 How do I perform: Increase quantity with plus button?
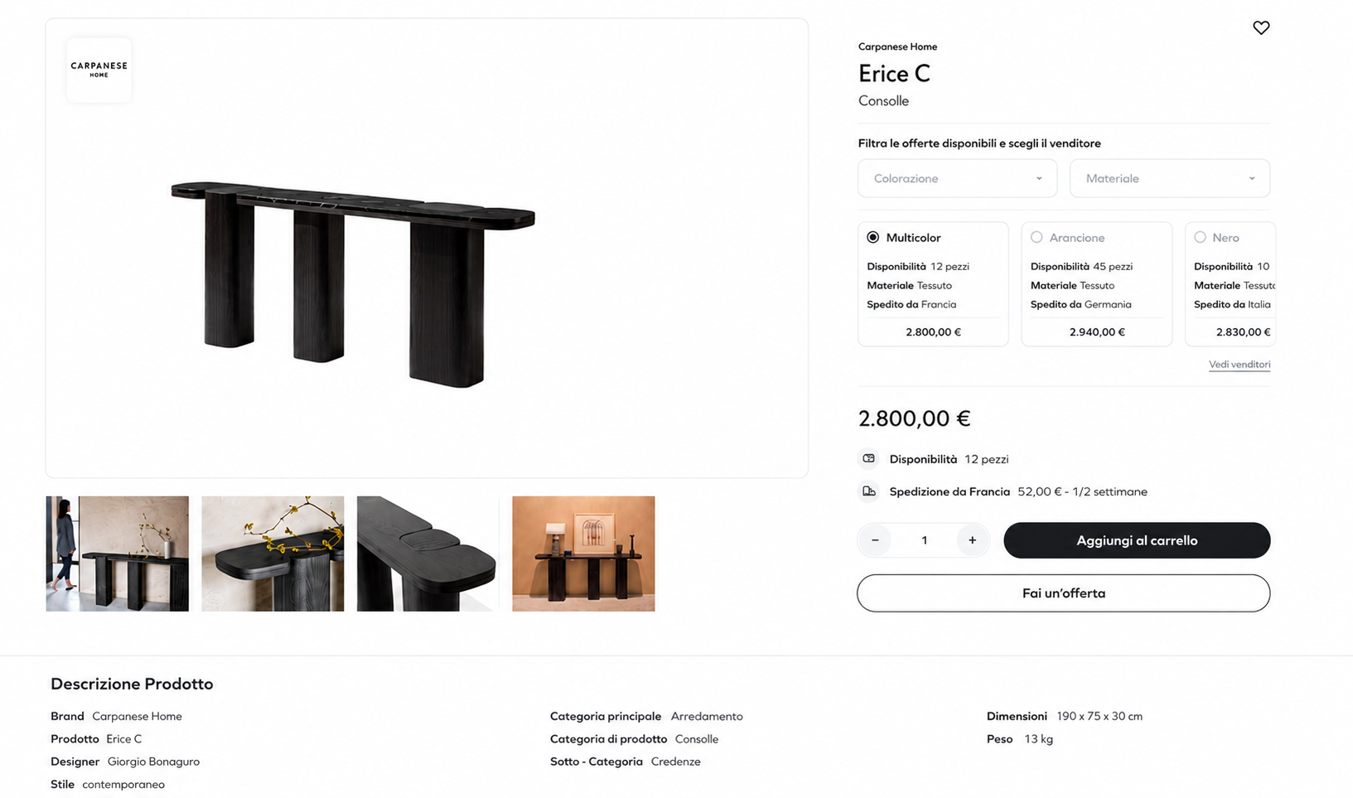coord(972,540)
